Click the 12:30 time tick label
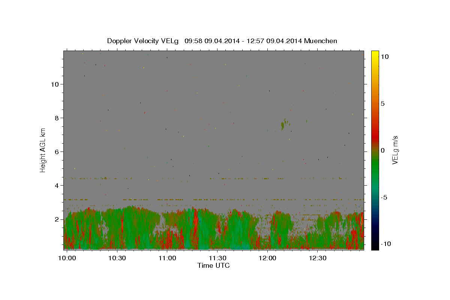This screenshot has height=300, width=450. 317,258
